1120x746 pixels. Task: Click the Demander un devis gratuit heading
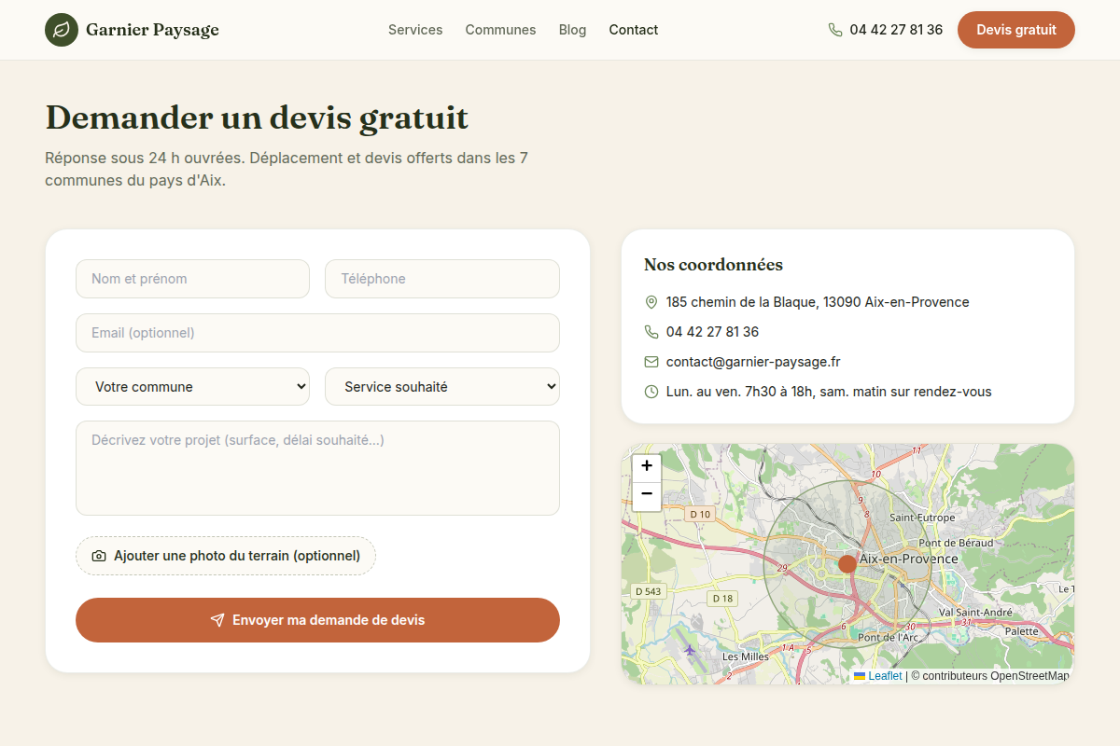pyautogui.click(x=257, y=118)
